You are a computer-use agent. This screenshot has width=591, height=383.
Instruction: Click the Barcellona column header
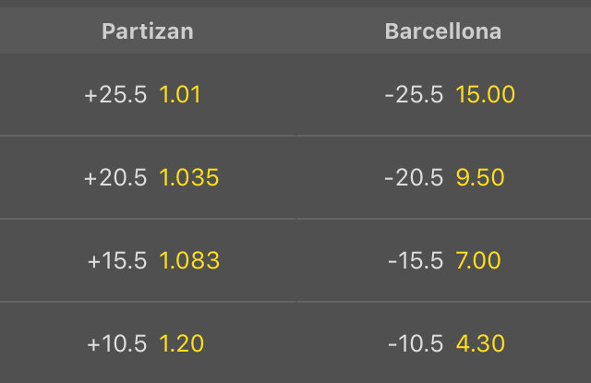point(443,30)
